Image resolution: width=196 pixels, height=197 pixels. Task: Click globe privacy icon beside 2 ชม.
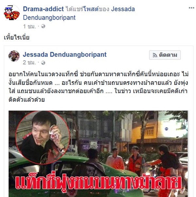pyautogui.click(x=43, y=63)
